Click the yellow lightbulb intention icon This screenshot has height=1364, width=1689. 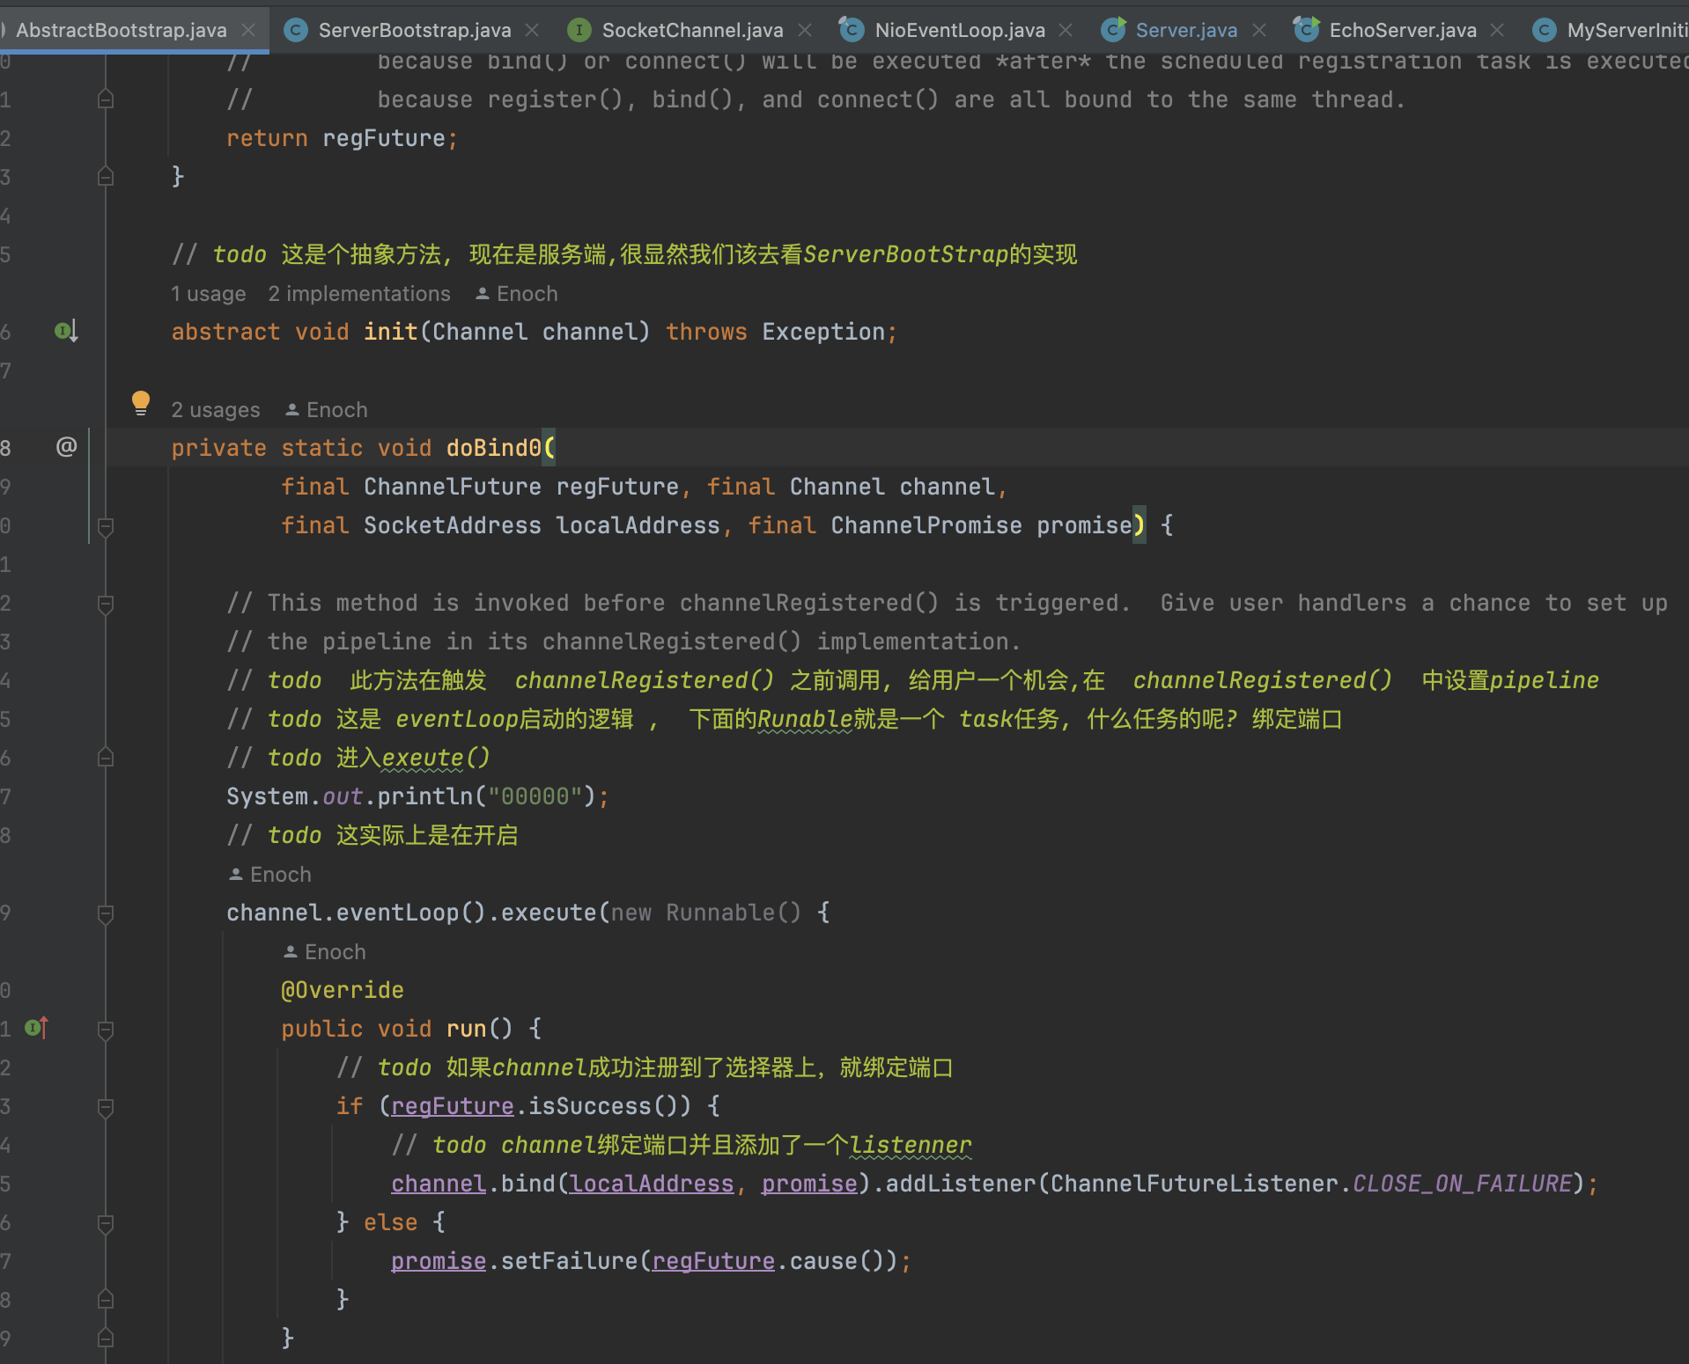tap(140, 403)
